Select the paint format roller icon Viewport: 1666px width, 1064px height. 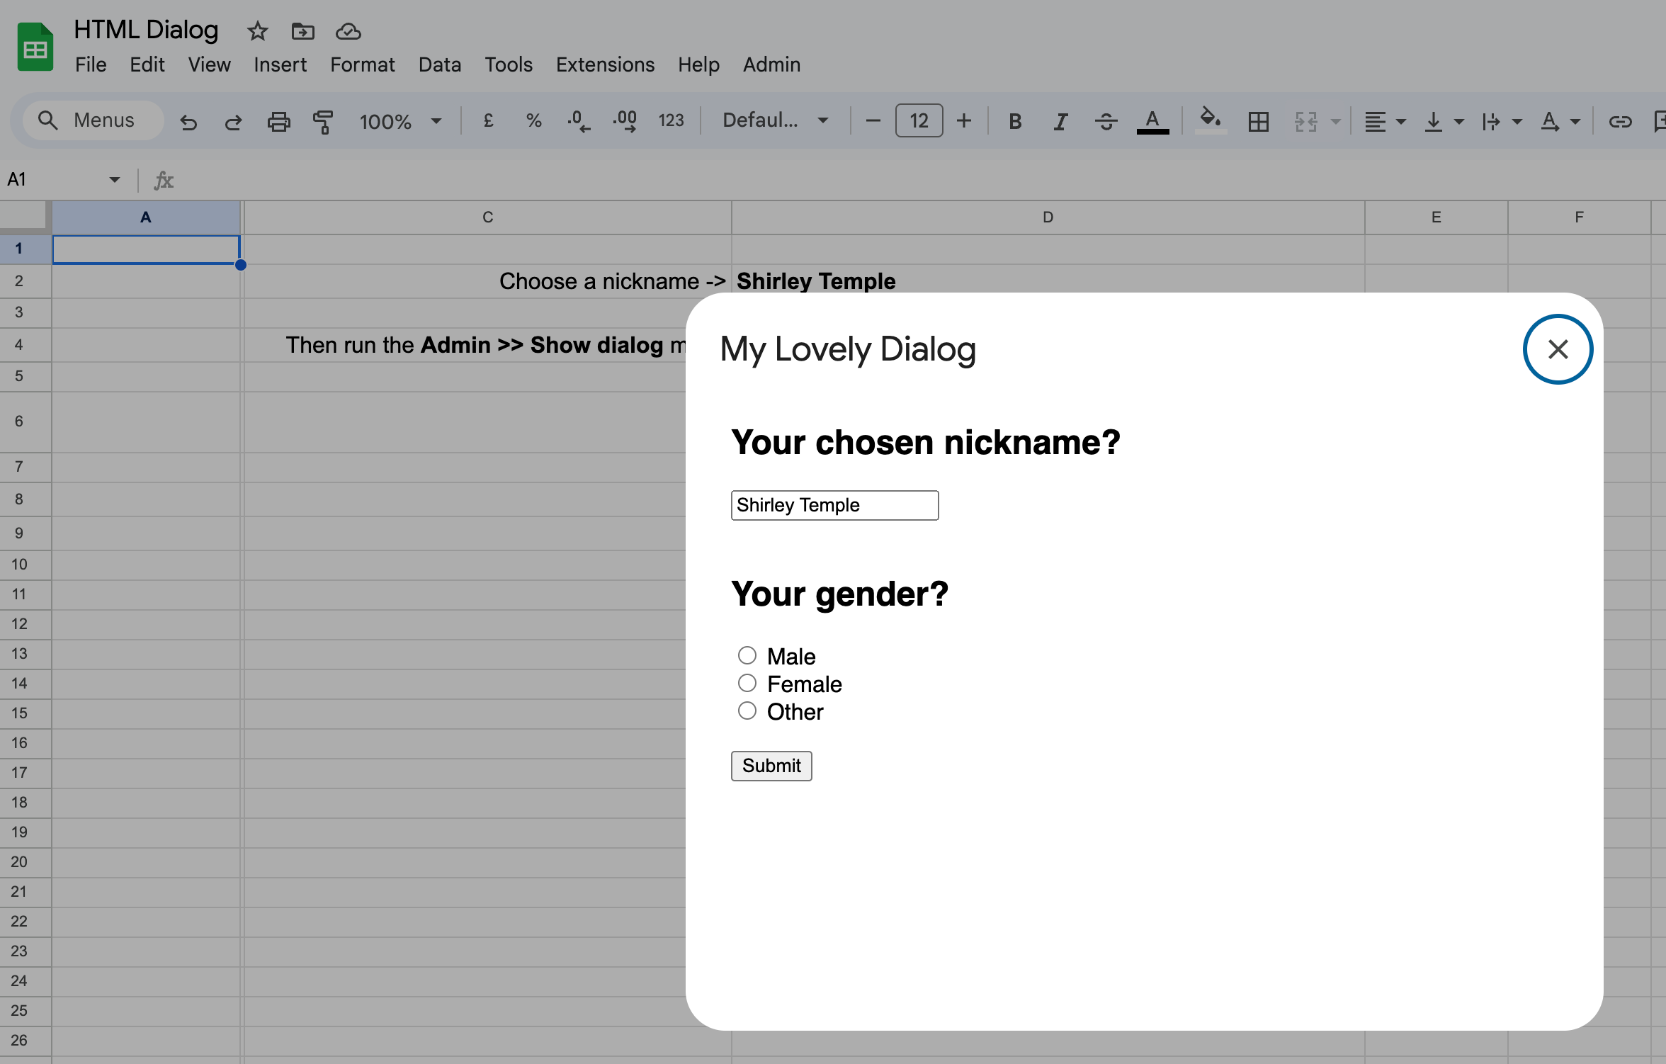323,122
